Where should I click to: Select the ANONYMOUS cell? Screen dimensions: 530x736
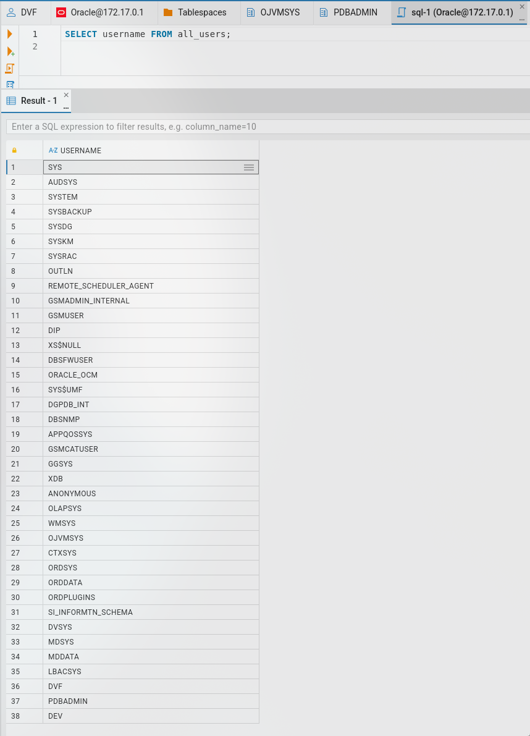tap(151, 493)
